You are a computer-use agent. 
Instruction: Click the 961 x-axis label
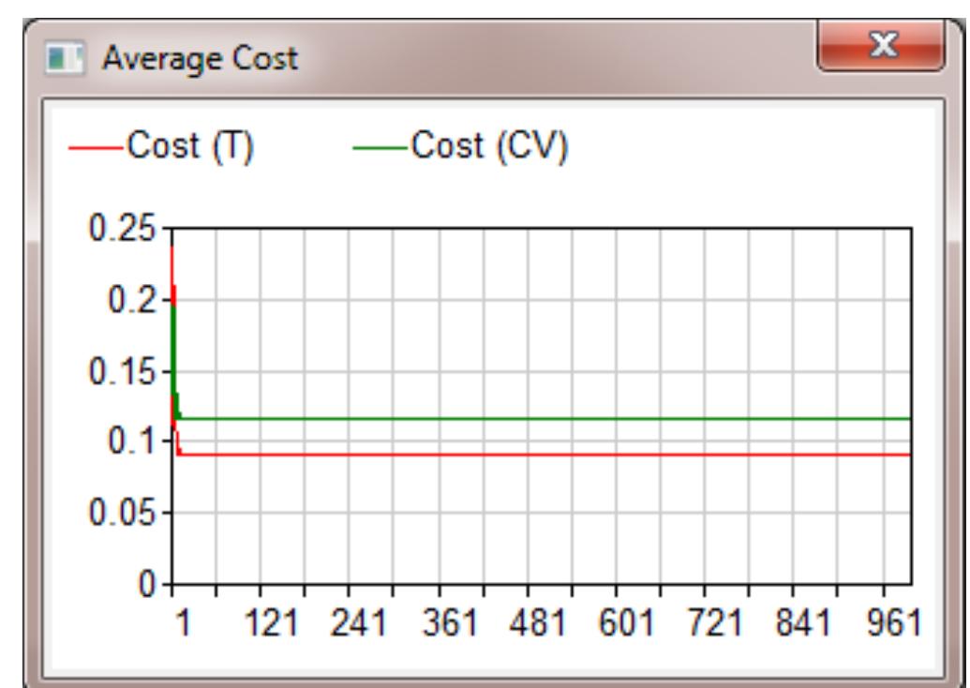(894, 622)
